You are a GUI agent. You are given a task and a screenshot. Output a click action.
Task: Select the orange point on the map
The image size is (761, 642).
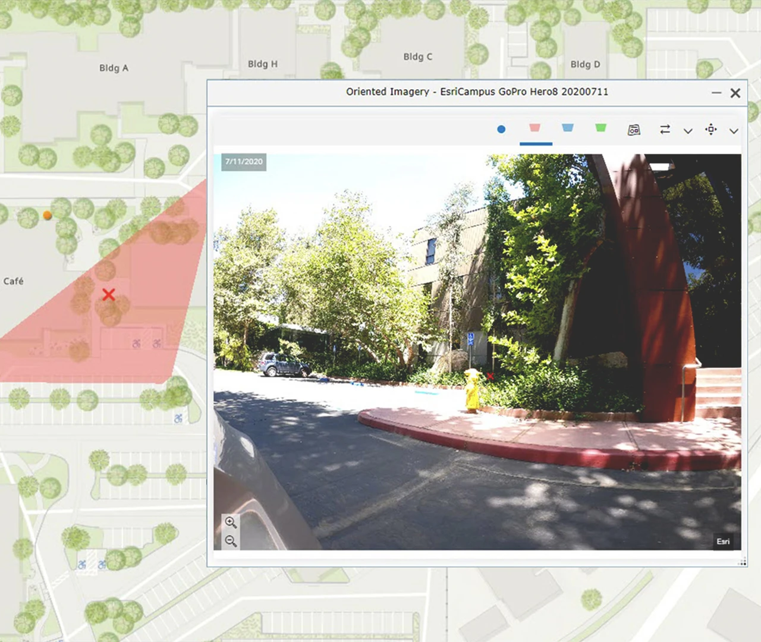[x=48, y=215]
